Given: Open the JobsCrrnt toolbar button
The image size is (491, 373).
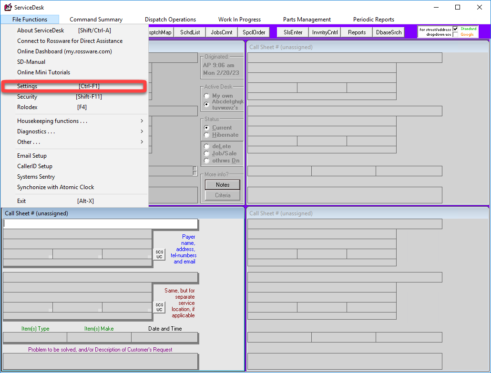Looking at the screenshot, I should (222, 32).
